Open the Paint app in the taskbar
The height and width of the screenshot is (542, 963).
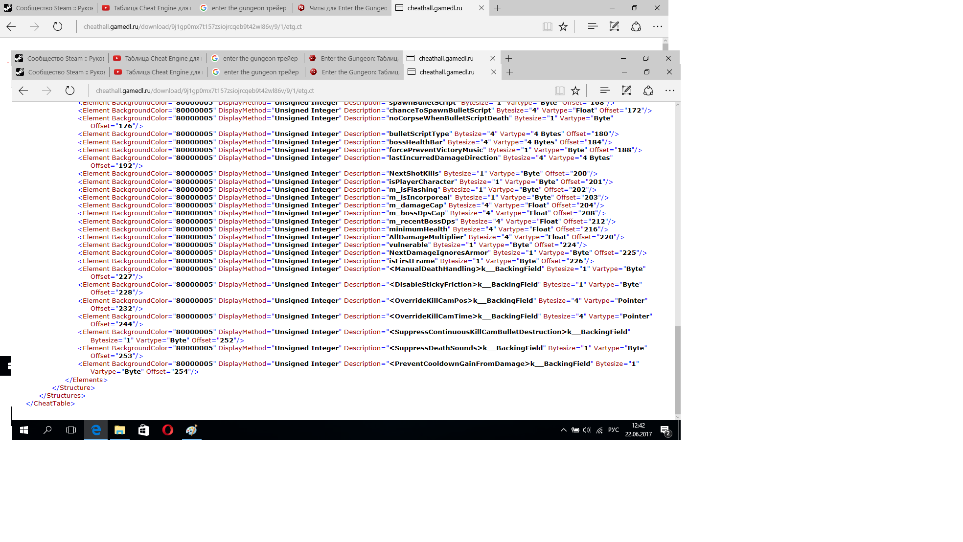point(191,430)
